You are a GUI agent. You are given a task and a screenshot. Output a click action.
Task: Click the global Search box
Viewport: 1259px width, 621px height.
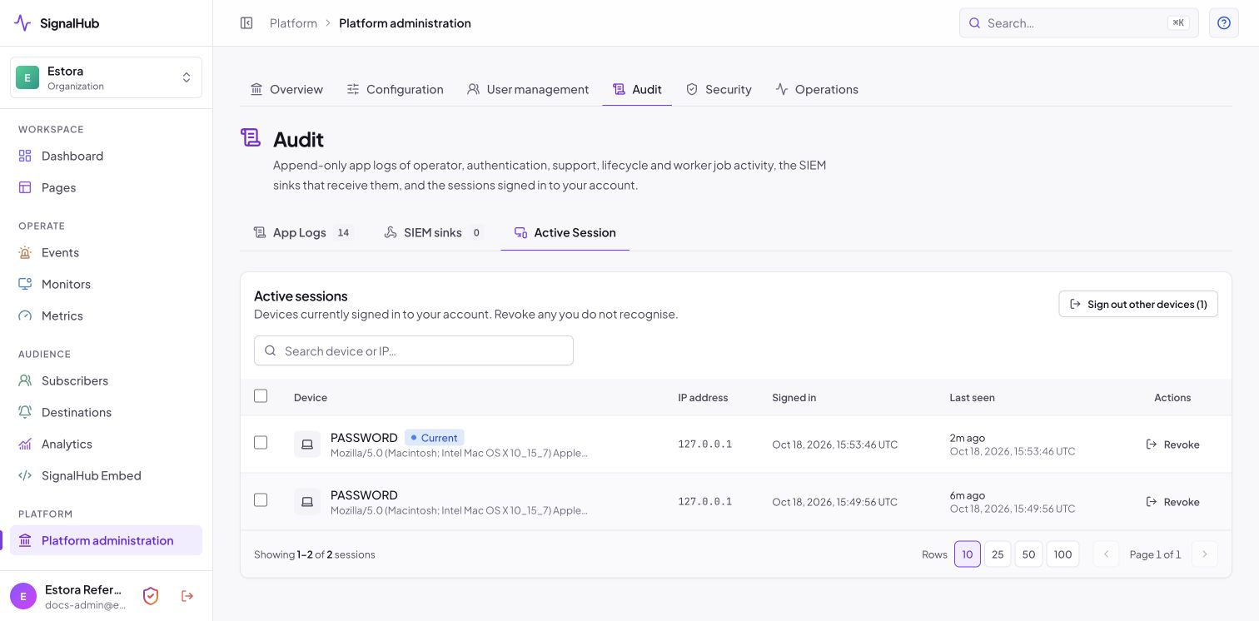pyautogui.click(x=1079, y=23)
